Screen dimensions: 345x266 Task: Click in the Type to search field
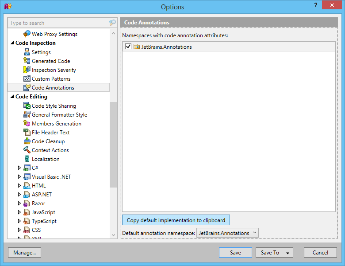point(58,23)
